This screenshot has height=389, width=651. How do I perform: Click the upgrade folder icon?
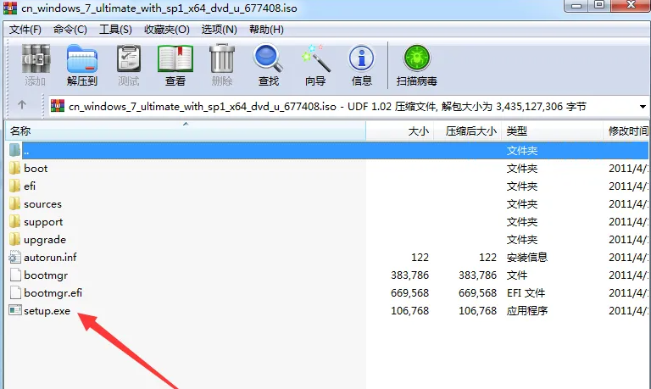[x=14, y=240]
